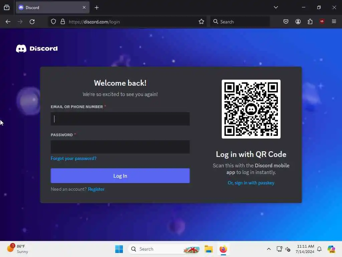Open the Firefox hamburger menu
Viewport: 342px width, 257px height.
[x=334, y=21]
